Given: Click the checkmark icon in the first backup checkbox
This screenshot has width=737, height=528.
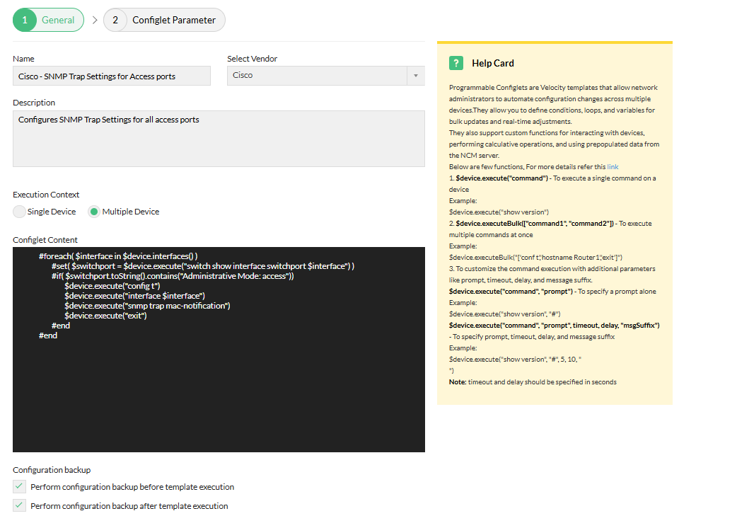Looking at the screenshot, I should (x=18, y=486).
